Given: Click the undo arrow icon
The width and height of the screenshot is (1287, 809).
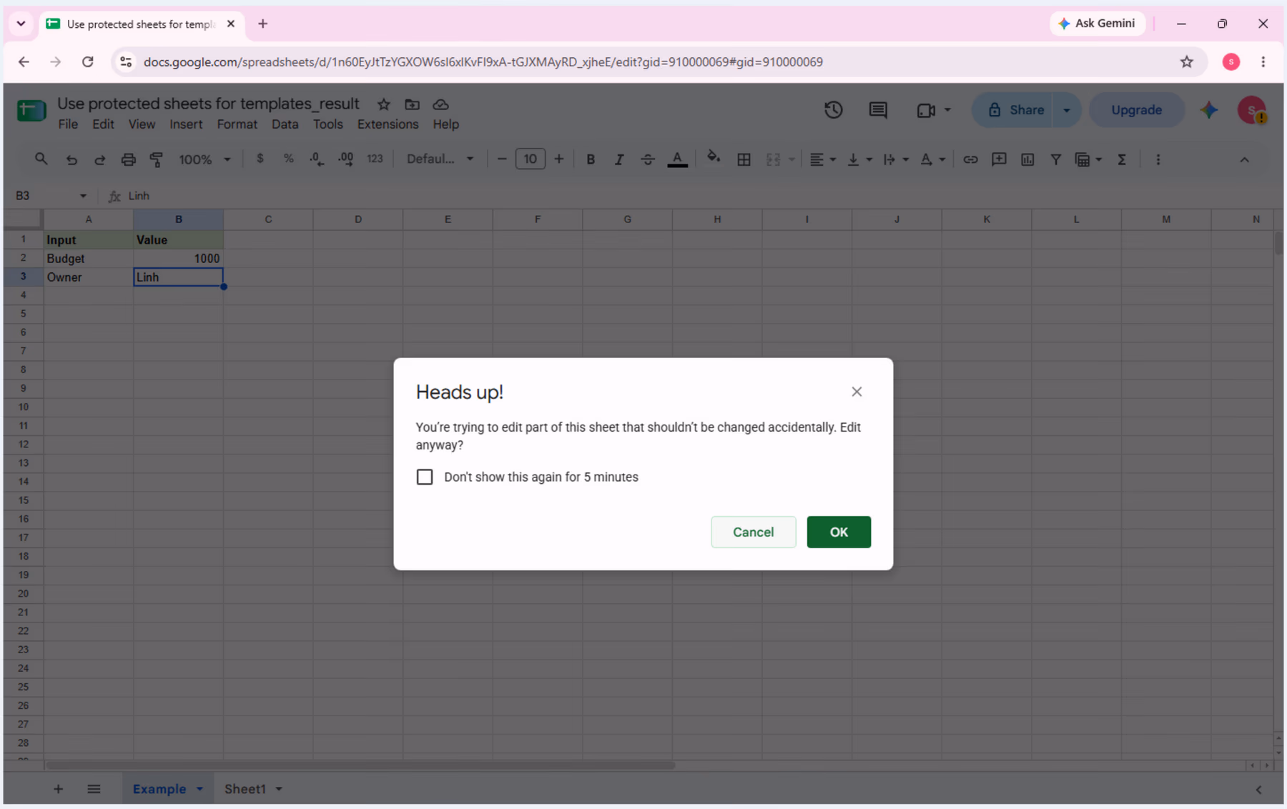Looking at the screenshot, I should click(x=71, y=159).
